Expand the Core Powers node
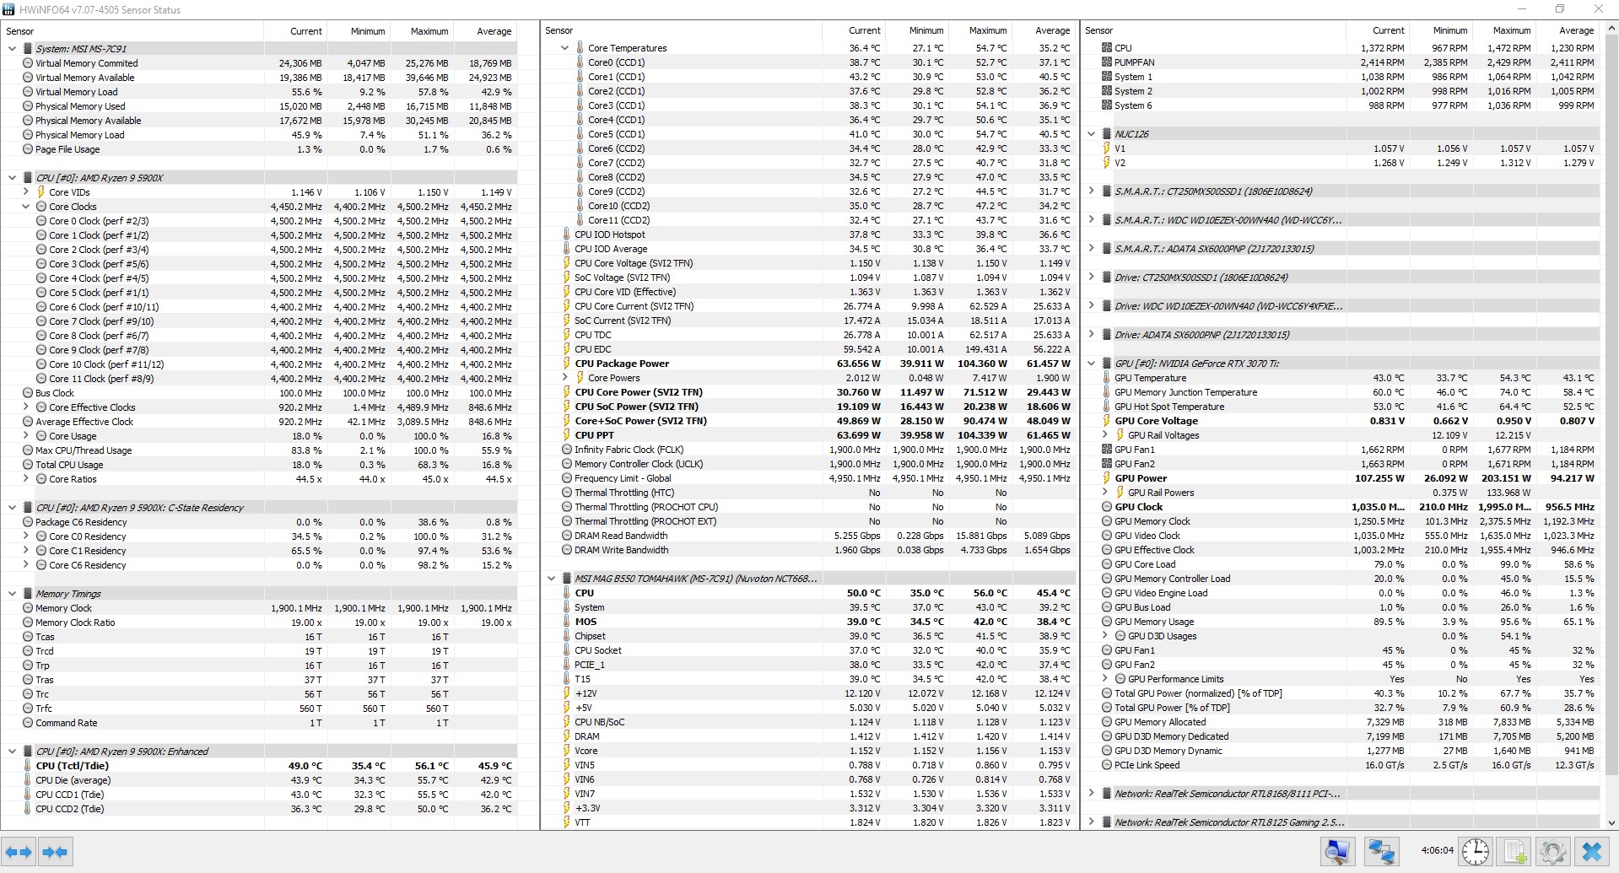The image size is (1619, 873). 564,378
